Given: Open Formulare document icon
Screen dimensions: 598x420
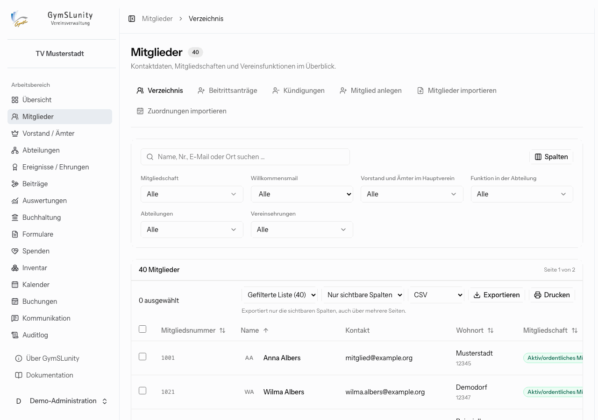Looking at the screenshot, I should [15, 234].
